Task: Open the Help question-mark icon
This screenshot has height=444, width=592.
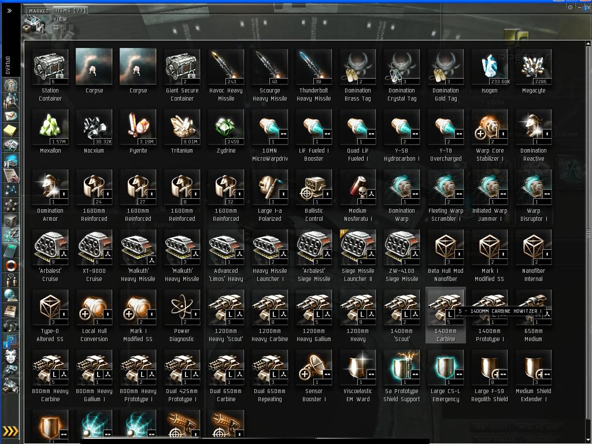Action: click(x=10, y=341)
